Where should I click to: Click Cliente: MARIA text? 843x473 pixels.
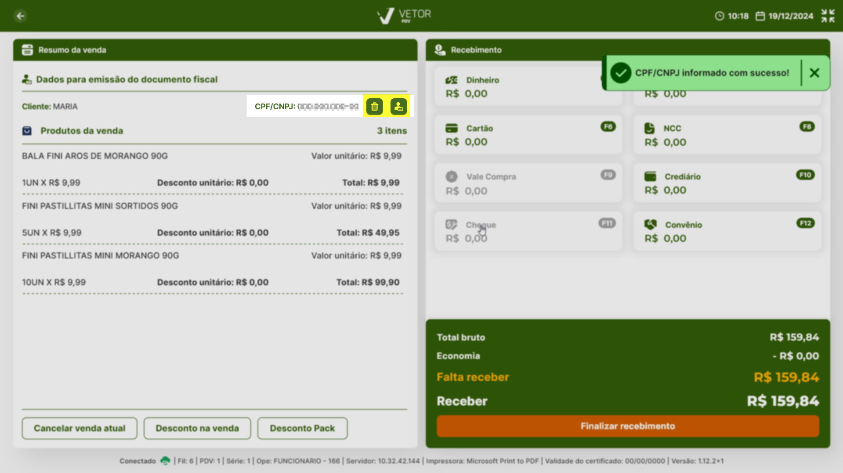pyautogui.click(x=50, y=107)
